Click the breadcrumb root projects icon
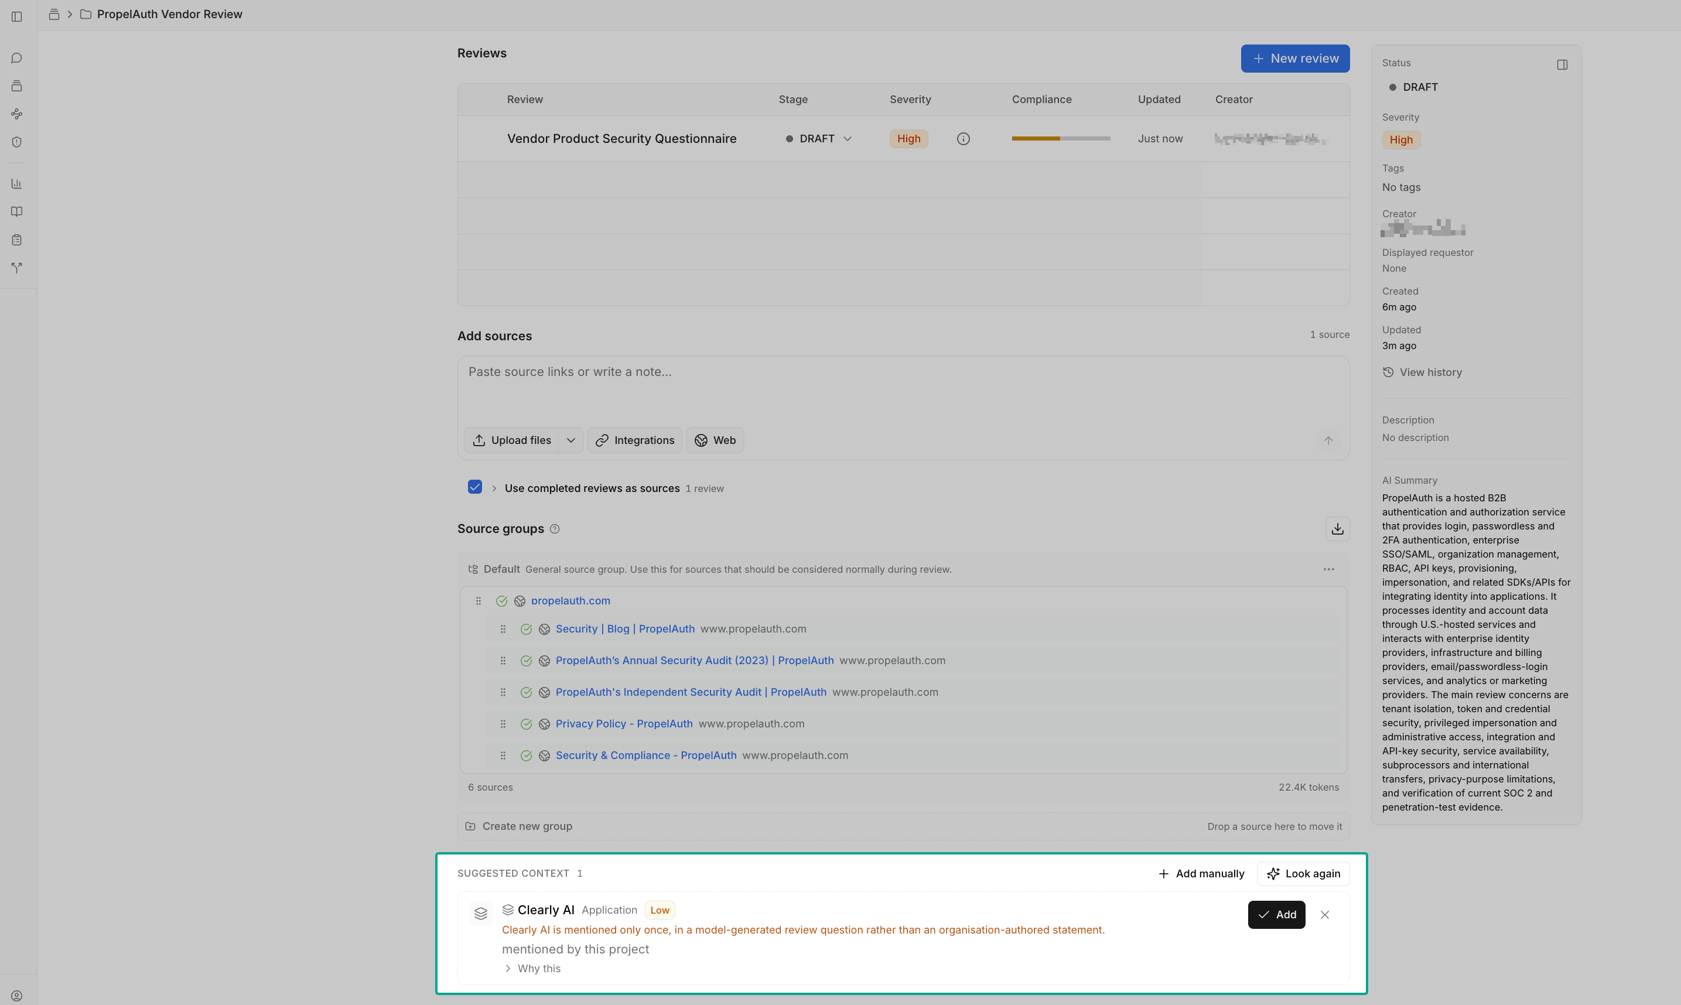1681x1005 pixels. tap(54, 14)
